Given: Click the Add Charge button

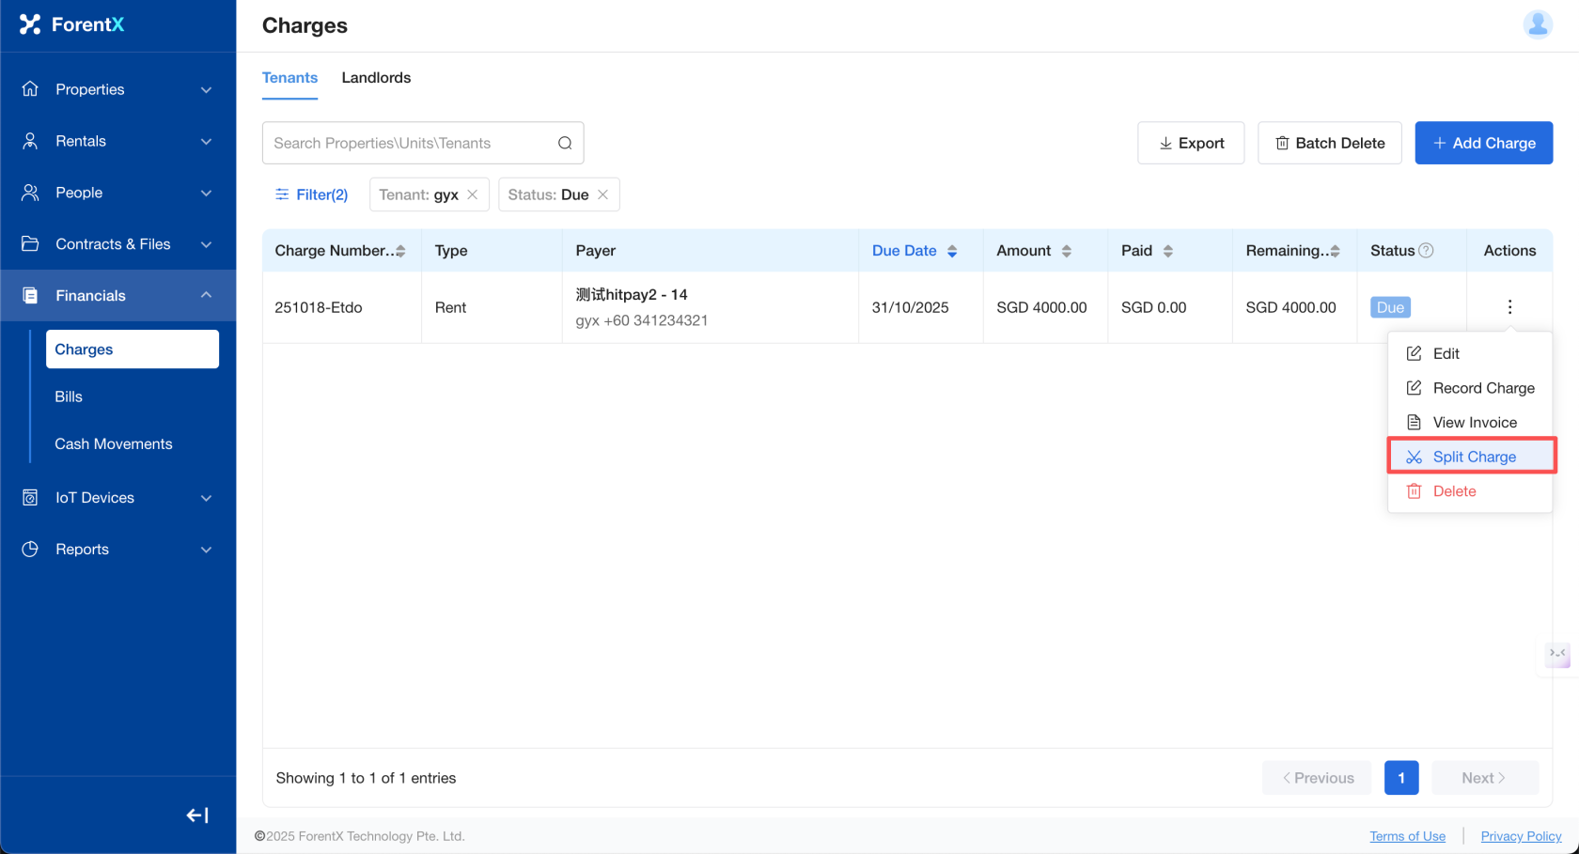Looking at the screenshot, I should click(1483, 143).
